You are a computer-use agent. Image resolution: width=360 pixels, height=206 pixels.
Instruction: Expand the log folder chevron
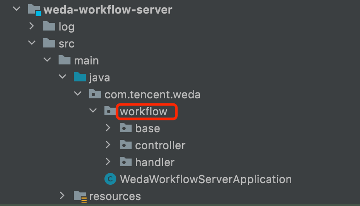pos(32,26)
